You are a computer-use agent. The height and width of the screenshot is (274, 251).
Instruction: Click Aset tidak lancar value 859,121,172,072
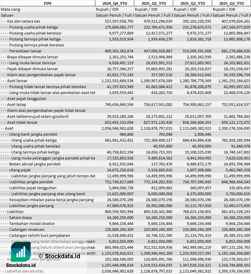[236, 122]
